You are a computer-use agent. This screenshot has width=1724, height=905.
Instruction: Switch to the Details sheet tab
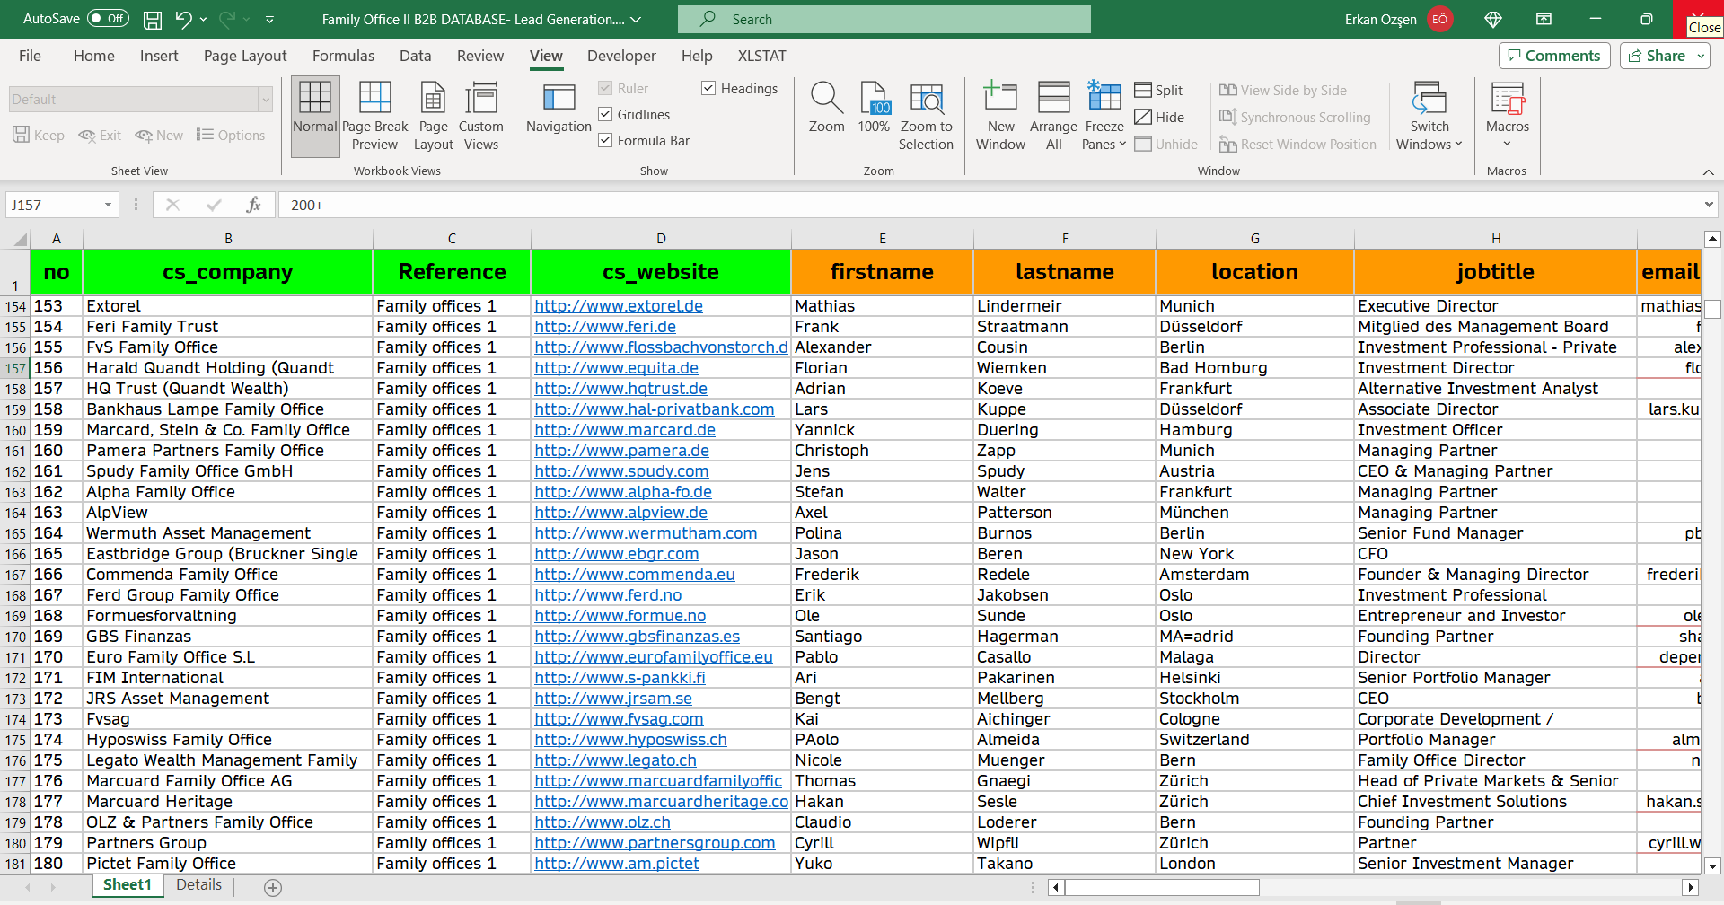198,885
